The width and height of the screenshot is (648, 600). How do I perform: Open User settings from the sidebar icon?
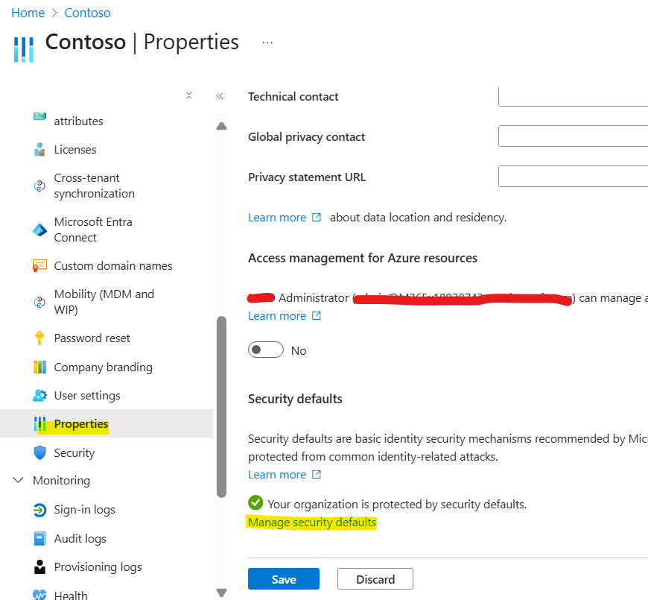[41, 395]
